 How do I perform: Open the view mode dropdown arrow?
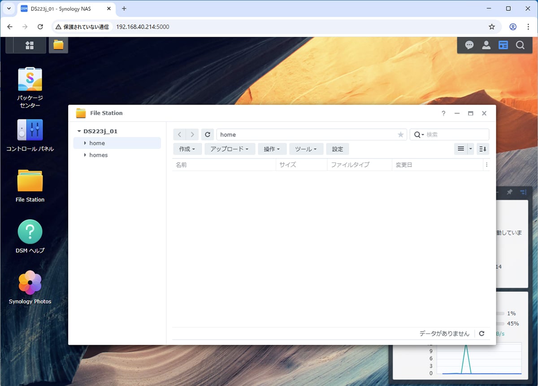[x=471, y=149]
